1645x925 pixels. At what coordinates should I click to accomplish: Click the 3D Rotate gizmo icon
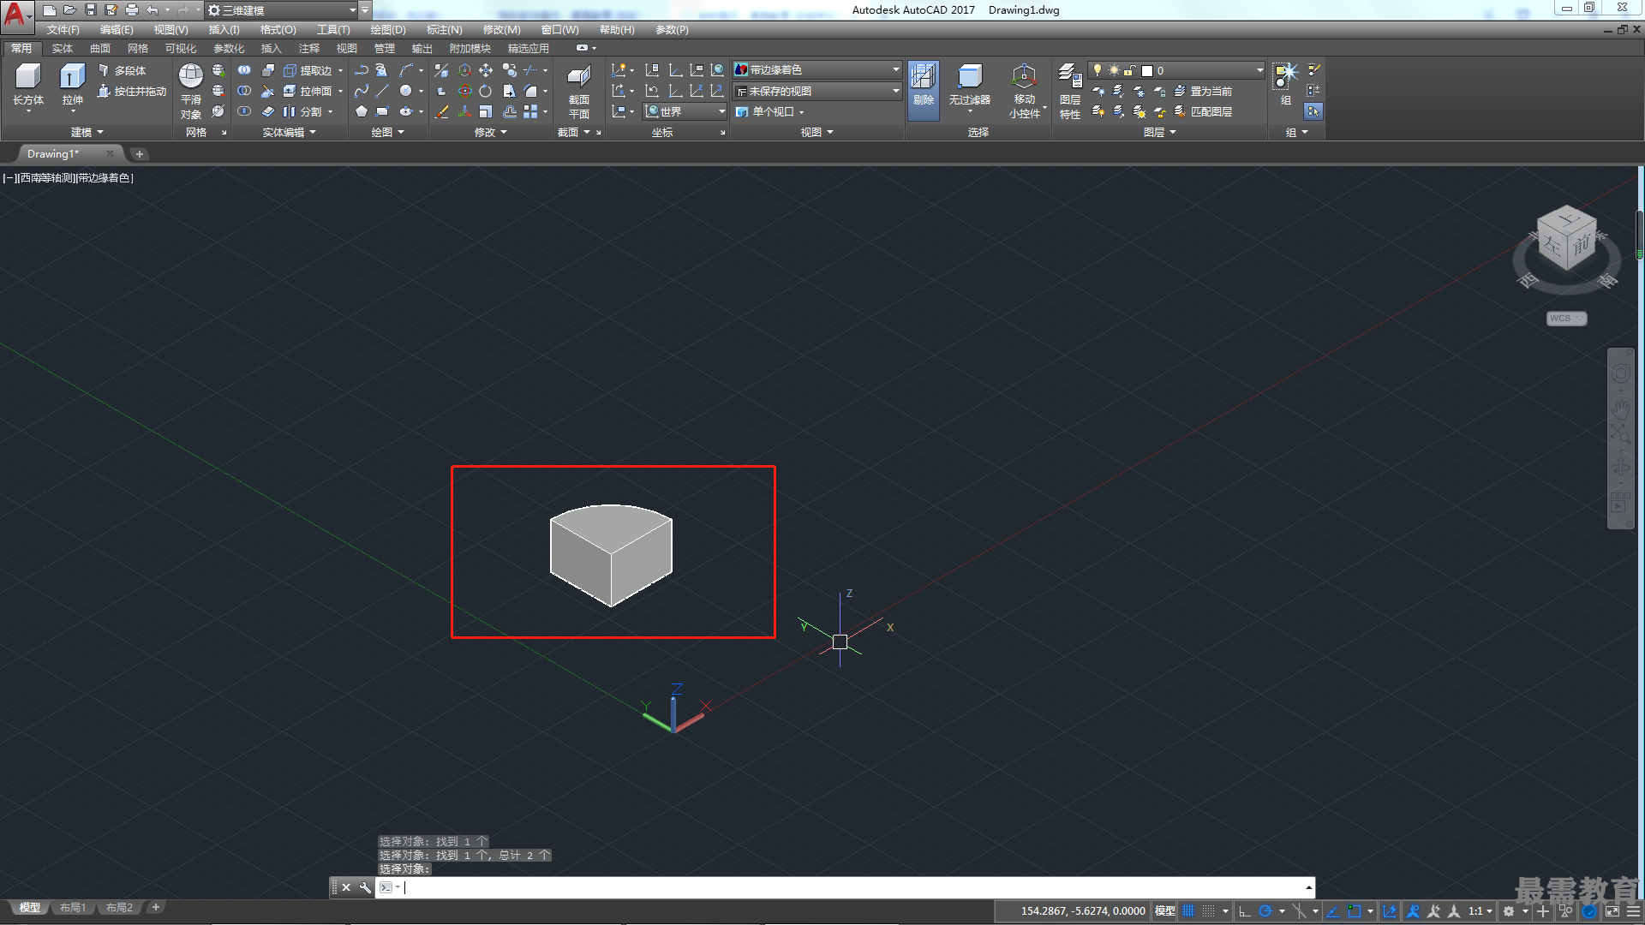tap(464, 91)
